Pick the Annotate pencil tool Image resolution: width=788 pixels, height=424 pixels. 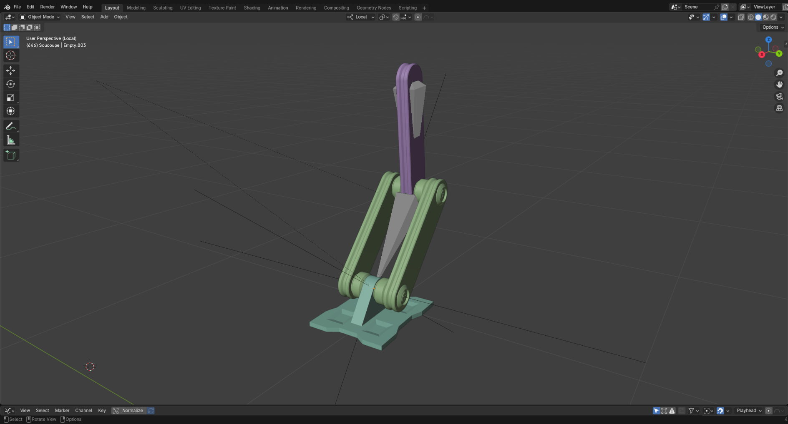tap(11, 126)
